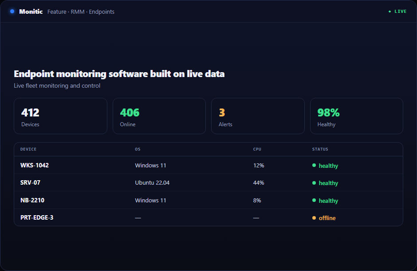
Task: Click the LIVE status indicator
Action: click(x=397, y=12)
